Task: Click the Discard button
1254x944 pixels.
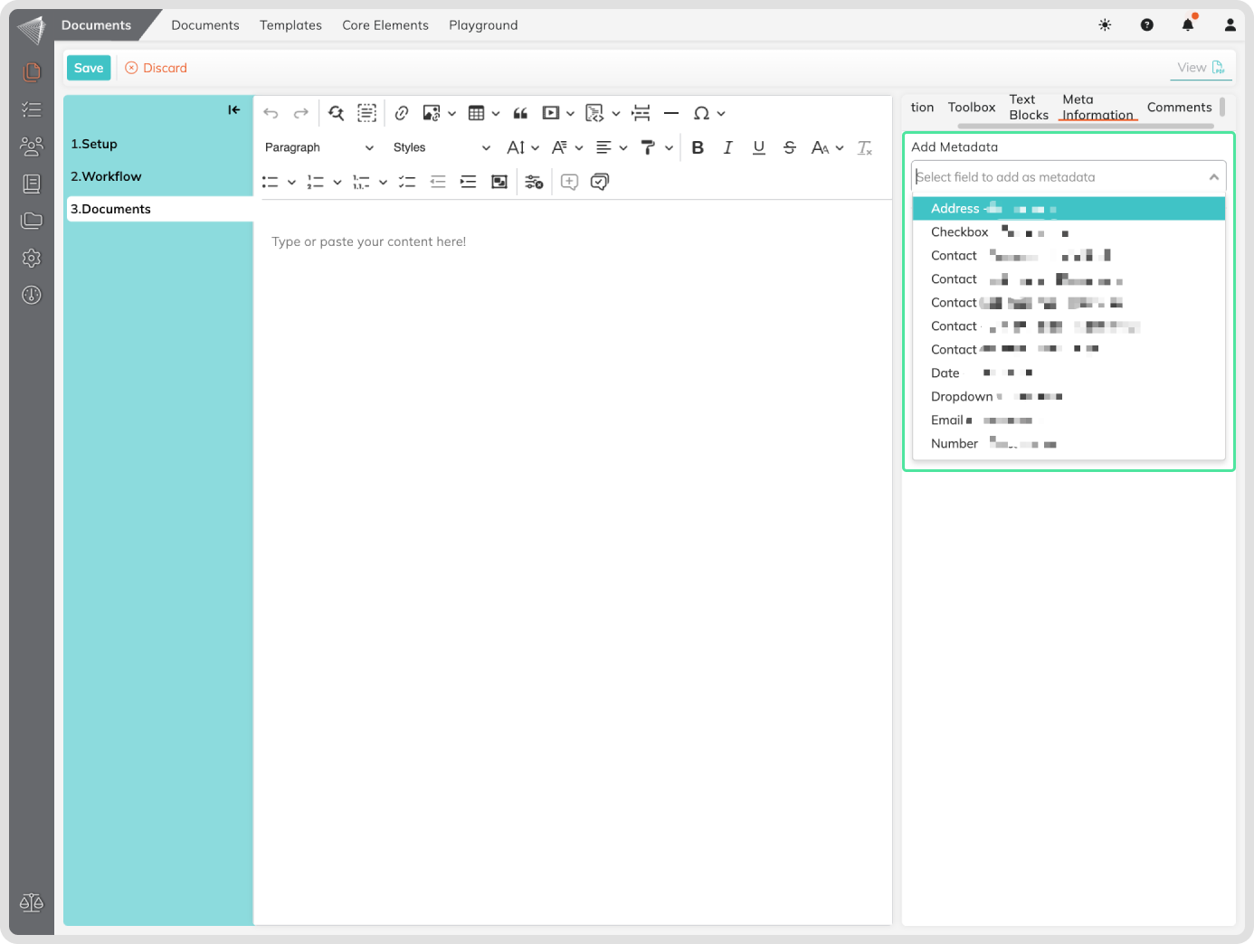Action: (157, 68)
